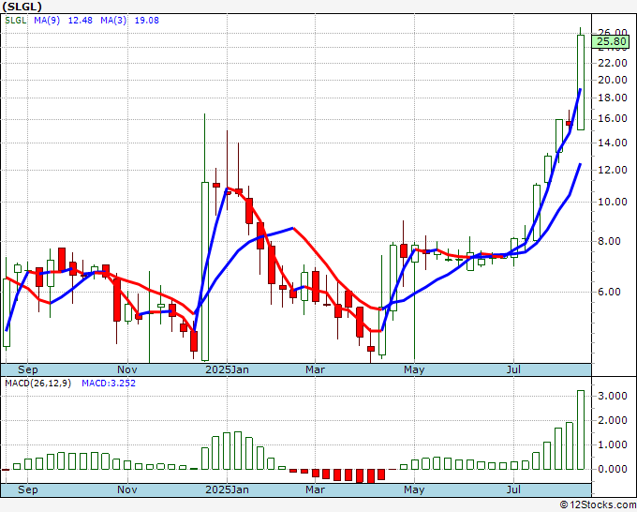Click the 1.000 MACD axis label

[x=613, y=444]
